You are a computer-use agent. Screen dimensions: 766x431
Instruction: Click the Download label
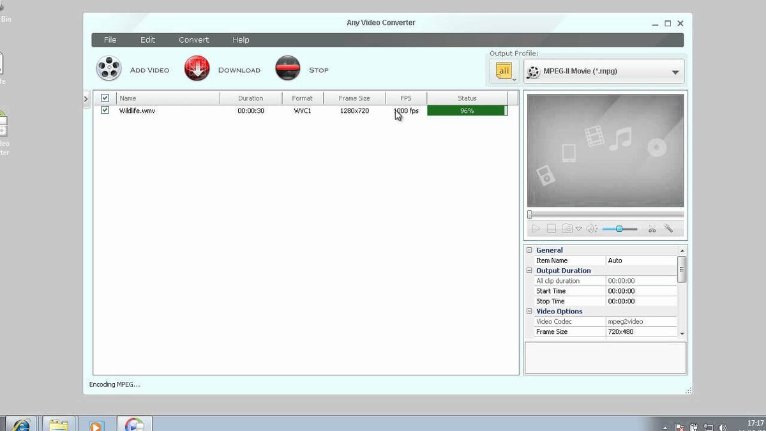pos(239,70)
